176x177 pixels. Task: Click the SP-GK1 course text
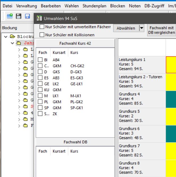(x=77, y=108)
